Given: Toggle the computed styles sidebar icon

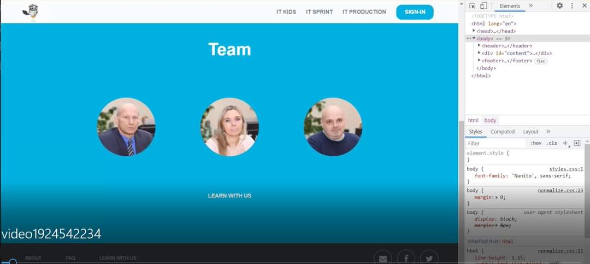Looking at the screenshot, I should pos(577,143).
